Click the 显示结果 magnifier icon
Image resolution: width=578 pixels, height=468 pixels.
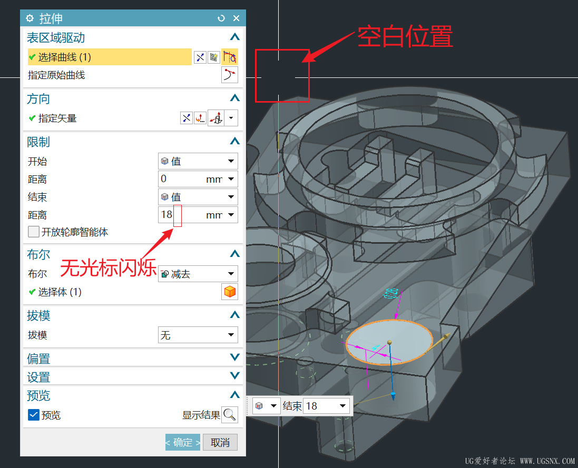click(x=229, y=415)
